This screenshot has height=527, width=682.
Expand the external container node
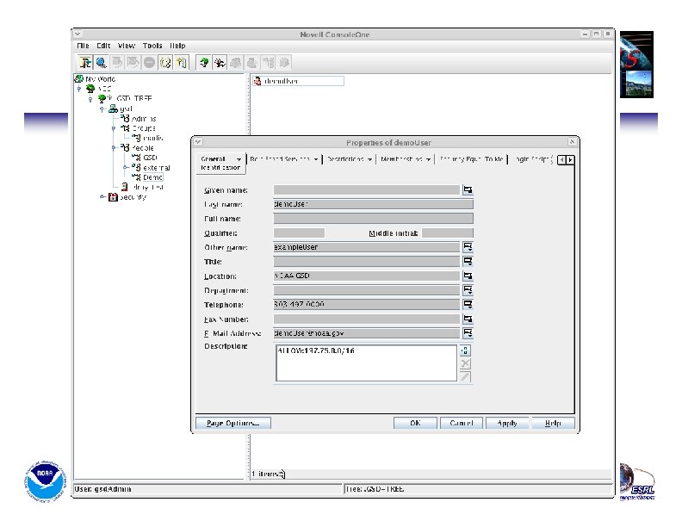click(125, 167)
